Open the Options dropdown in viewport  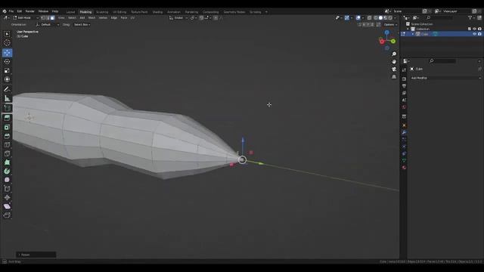[x=390, y=25]
